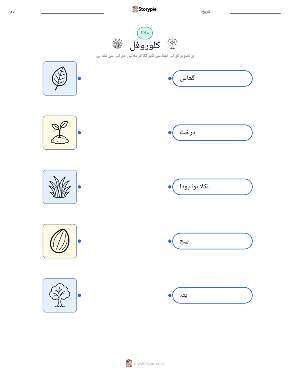290x375 pixels.
Task: Click the green ملانا badge
Action: (145, 33)
